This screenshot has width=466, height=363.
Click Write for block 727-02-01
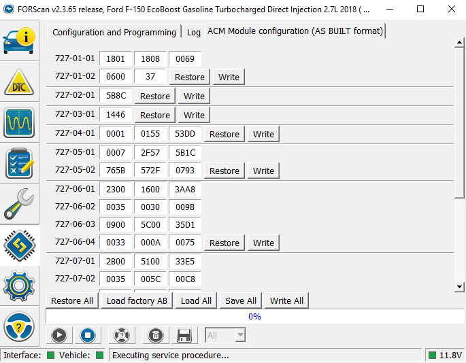click(x=194, y=96)
